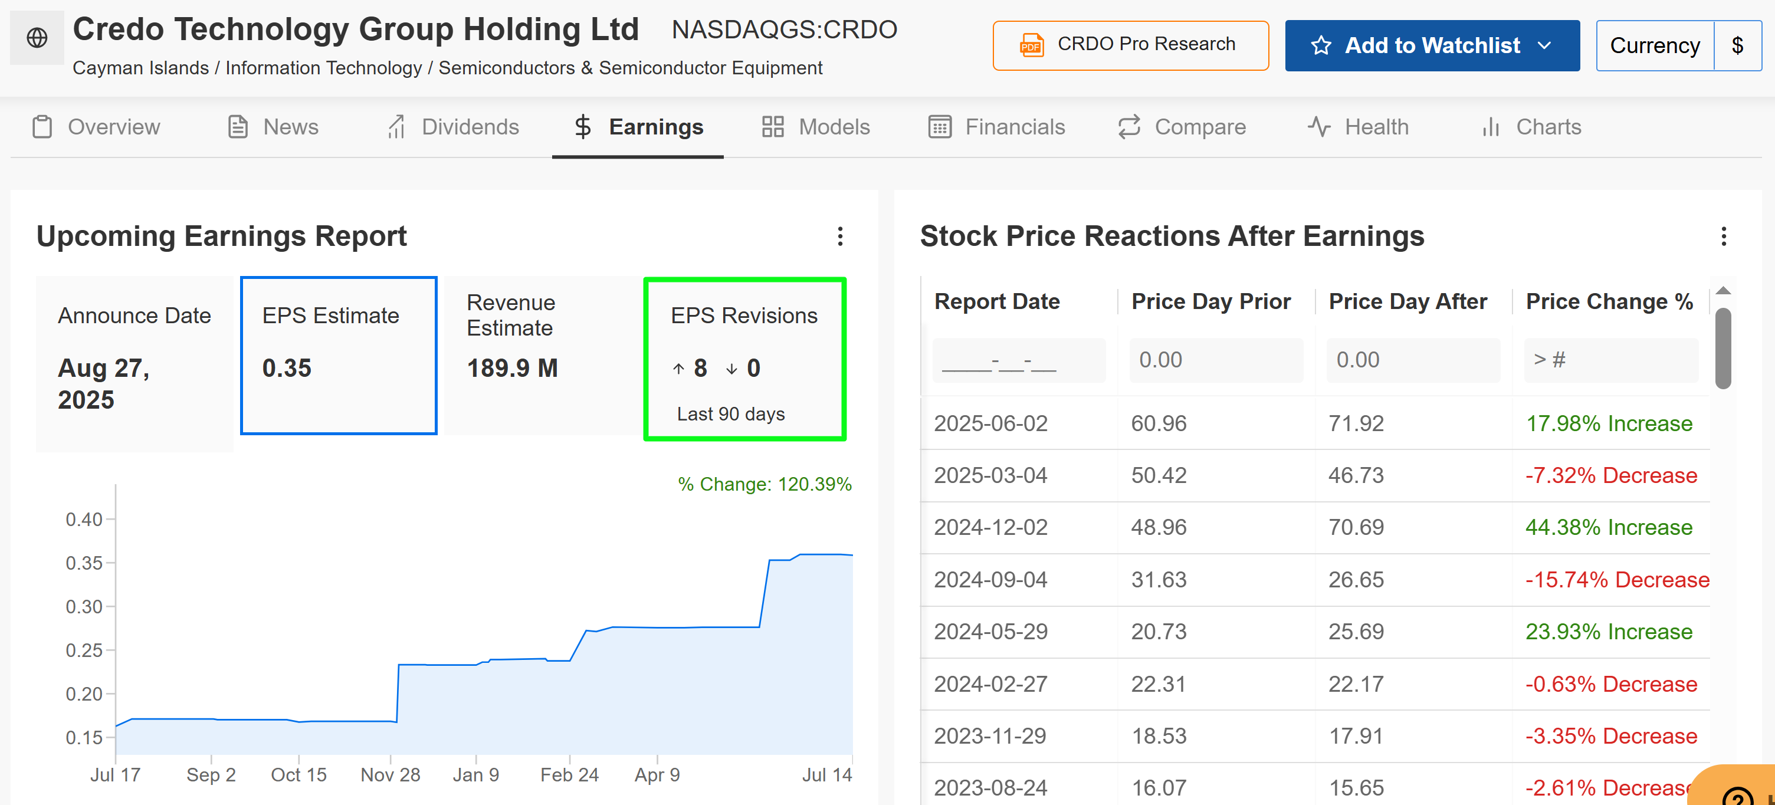Image resolution: width=1775 pixels, height=805 pixels.
Task: Click the -7.32% Decrease cell
Action: tap(1611, 475)
